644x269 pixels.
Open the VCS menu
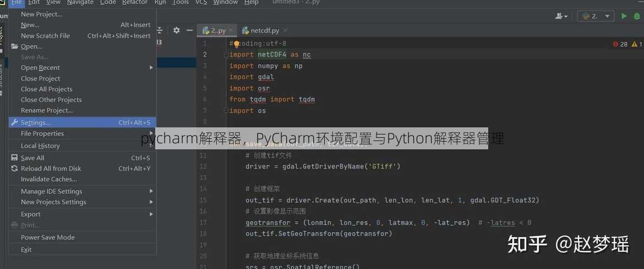pos(201,2)
